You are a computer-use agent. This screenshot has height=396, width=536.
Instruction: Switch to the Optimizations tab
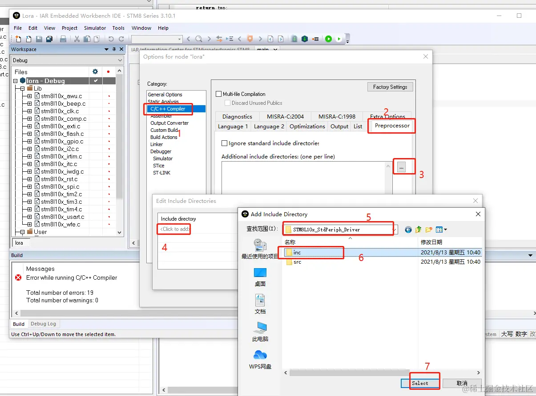click(307, 127)
